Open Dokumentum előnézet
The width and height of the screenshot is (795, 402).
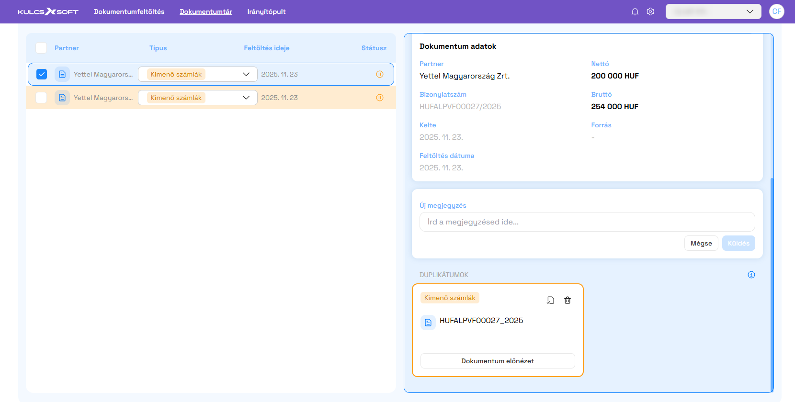coord(498,361)
